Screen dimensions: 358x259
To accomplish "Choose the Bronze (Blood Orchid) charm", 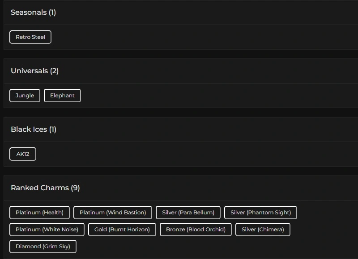I will pos(196,230).
